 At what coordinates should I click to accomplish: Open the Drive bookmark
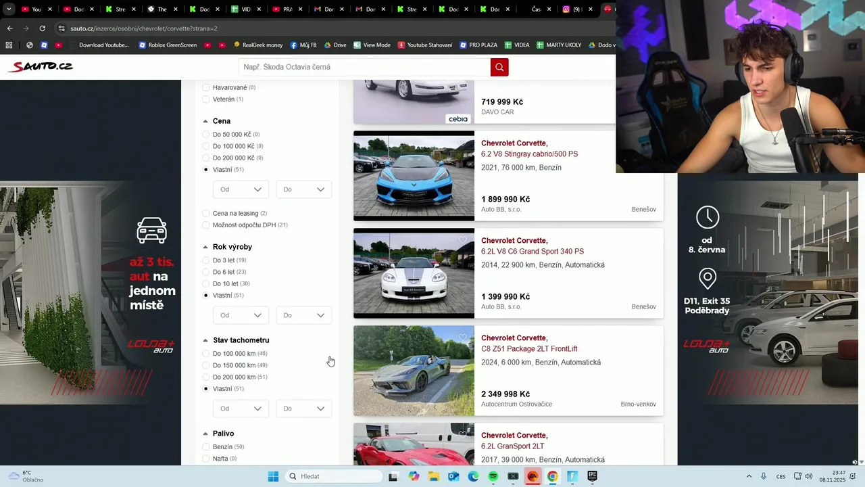coord(335,45)
